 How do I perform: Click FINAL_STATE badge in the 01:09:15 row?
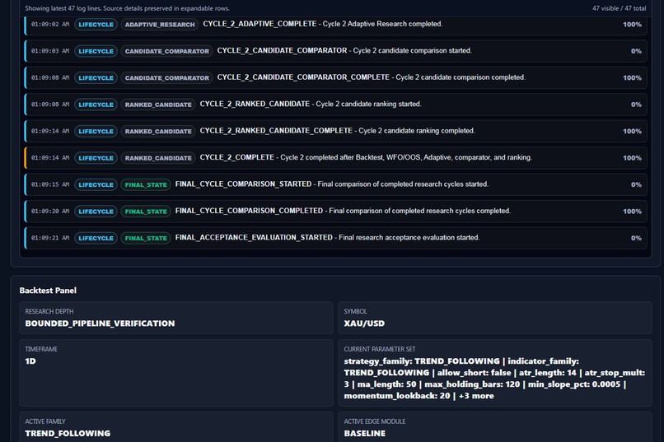[146, 184]
